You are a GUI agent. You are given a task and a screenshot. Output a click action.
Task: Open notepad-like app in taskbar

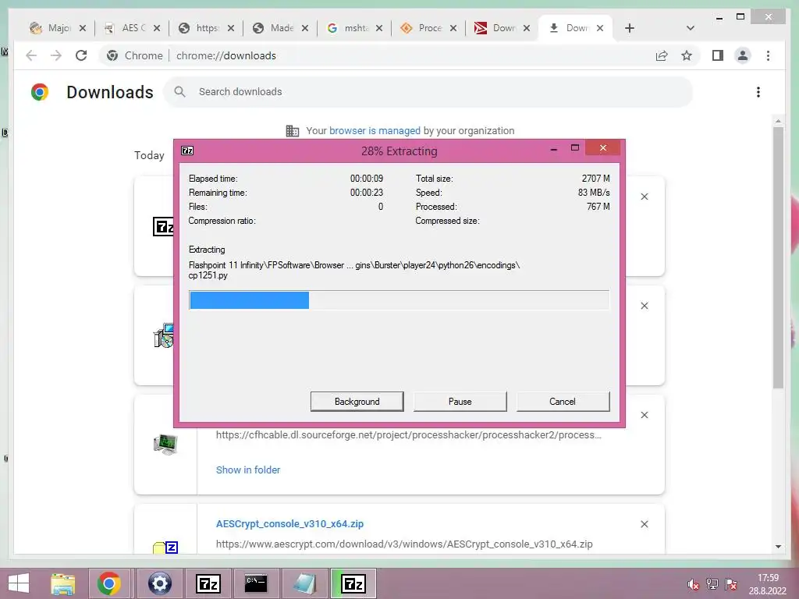(304, 583)
